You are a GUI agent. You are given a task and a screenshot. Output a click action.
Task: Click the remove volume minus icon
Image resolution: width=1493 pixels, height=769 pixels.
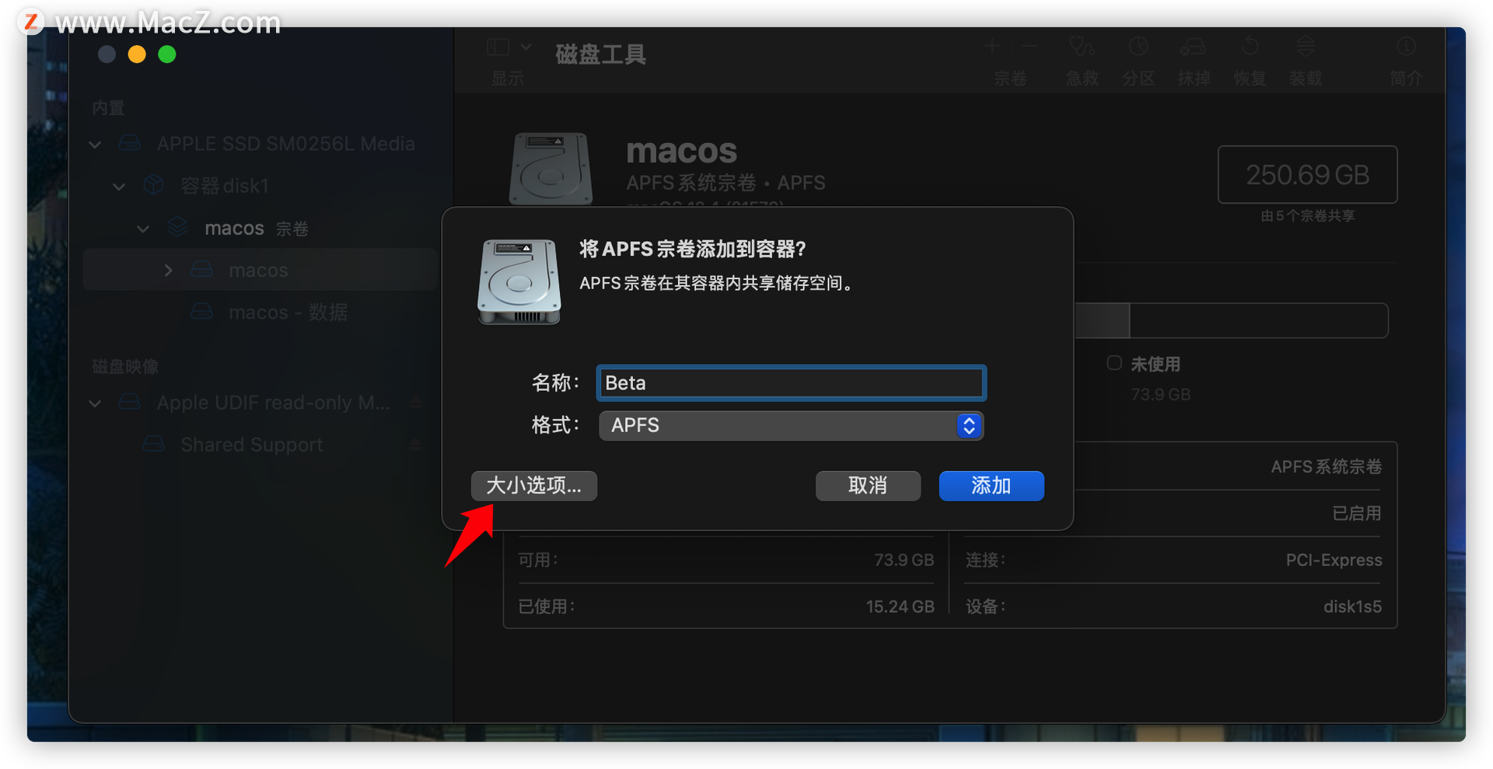click(x=1030, y=47)
